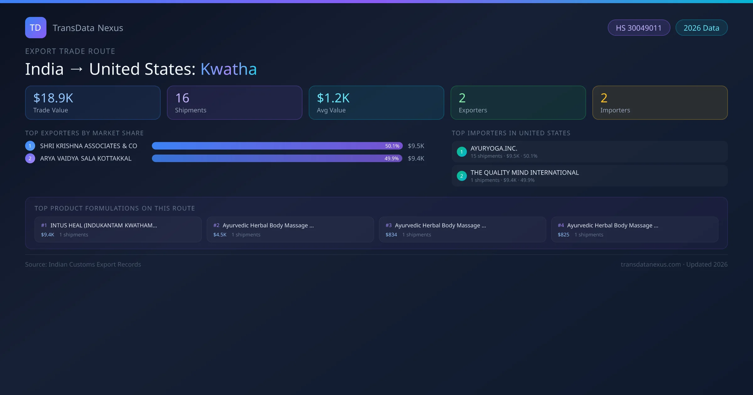Screen dimensions: 753x395
Task: Click AYURYOGA.INC. rank 1 green badge
Action: point(462,152)
